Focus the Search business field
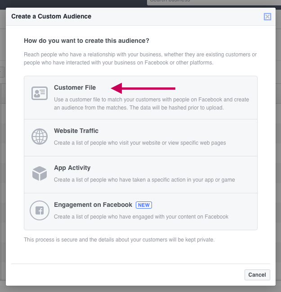Viewport: 281px width, 292px height. point(214,2)
